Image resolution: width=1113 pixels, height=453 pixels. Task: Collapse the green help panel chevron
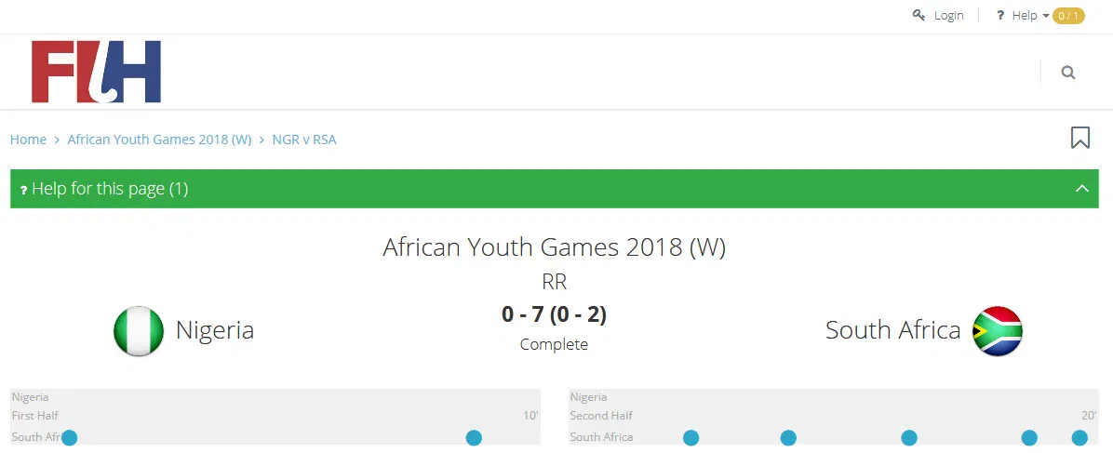point(1081,189)
